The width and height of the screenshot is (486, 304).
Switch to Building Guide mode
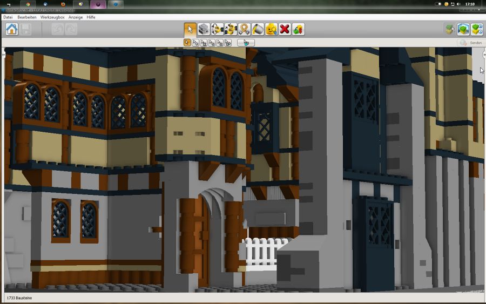[477, 29]
